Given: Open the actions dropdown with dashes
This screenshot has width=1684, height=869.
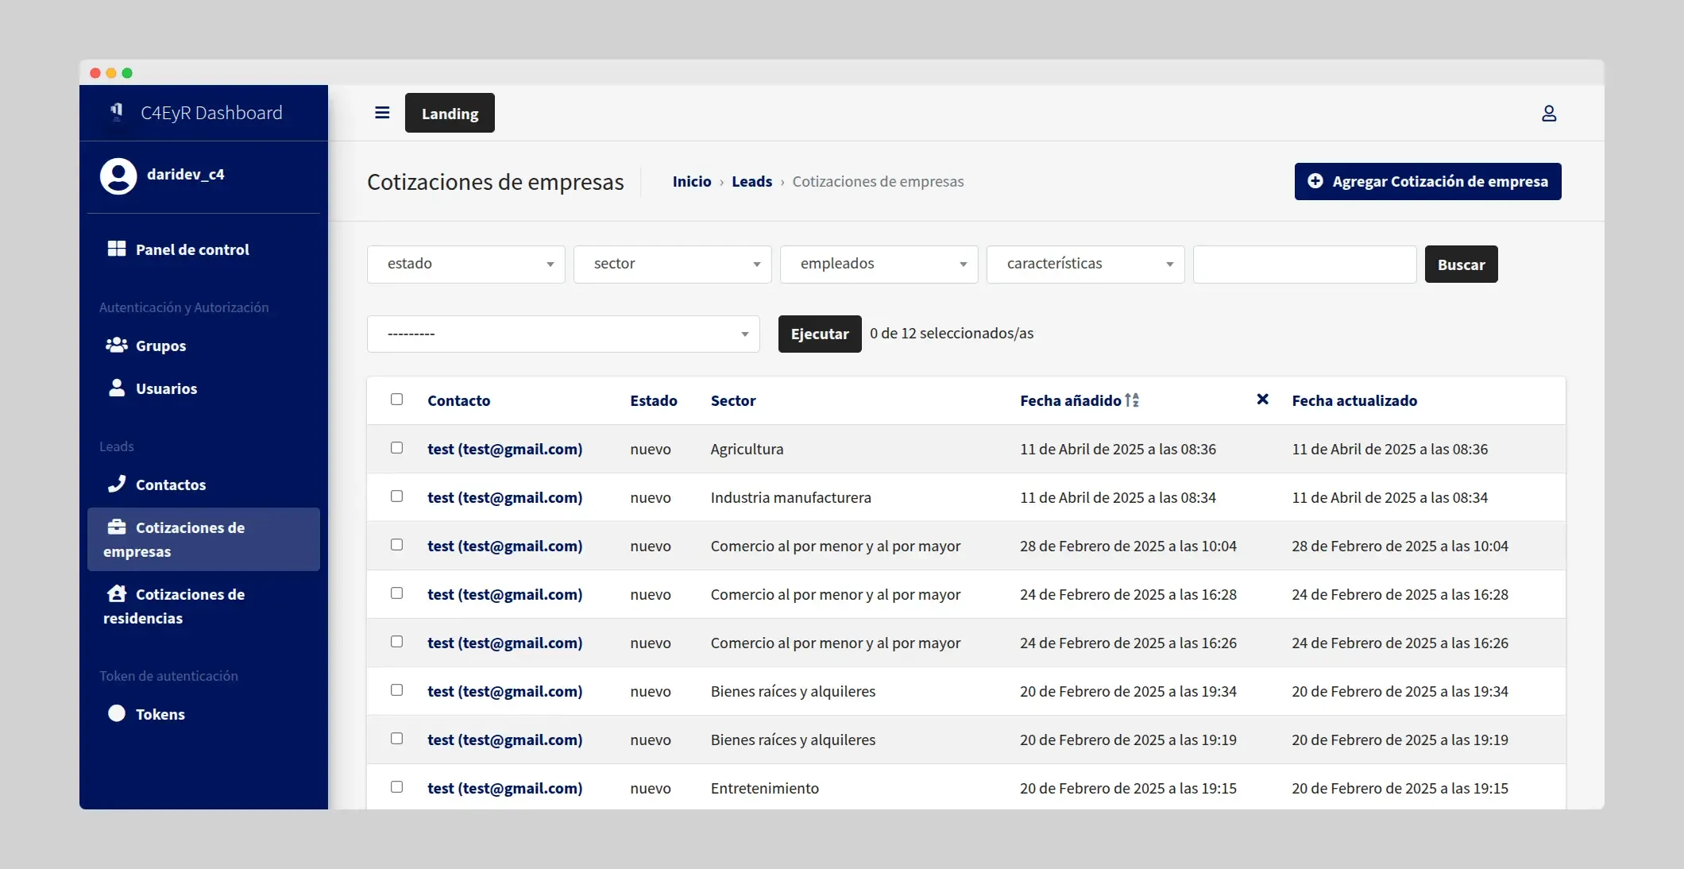Looking at the screenshot, I should click(x=563, y=334).
